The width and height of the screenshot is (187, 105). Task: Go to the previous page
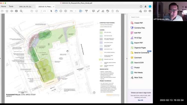tap(32, 11)
